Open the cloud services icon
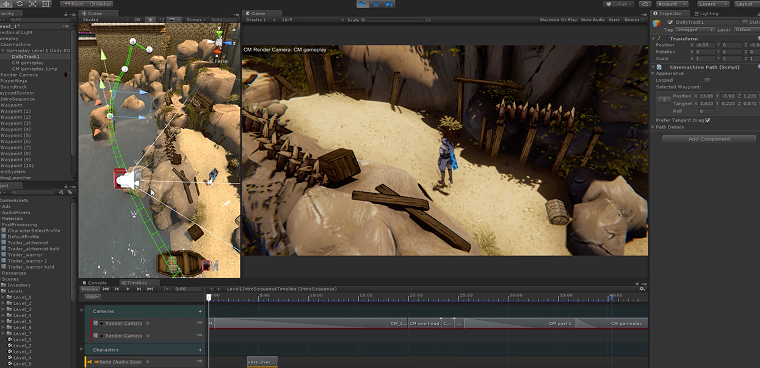The image size is (760, 368). pos(645,4)
